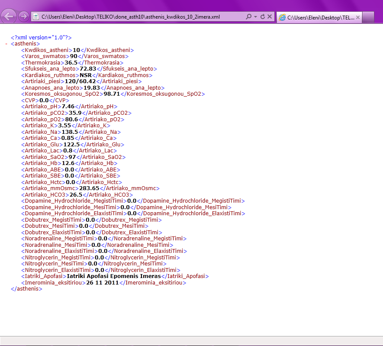Image resolution: width=383 pixels, height=346 pixels.
Task: Click Artiriako_SaO2 value 97
Action: [72, 157]
